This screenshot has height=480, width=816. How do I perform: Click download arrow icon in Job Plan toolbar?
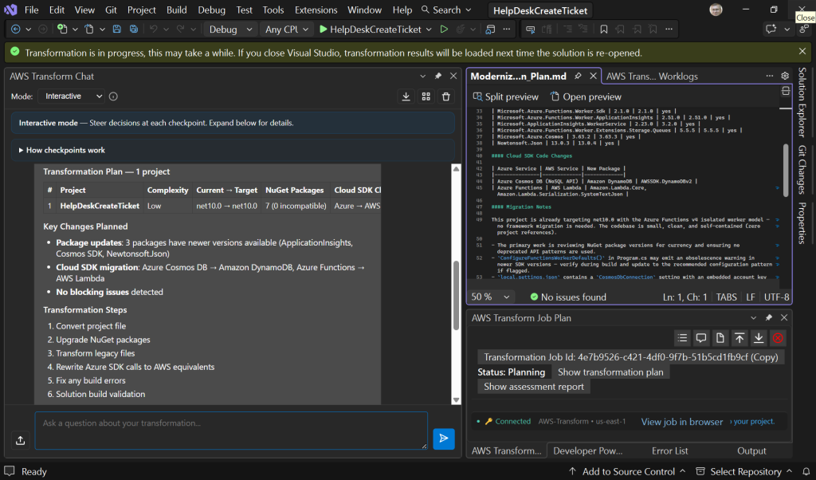coord(759,338)
